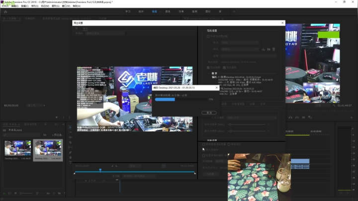358x201 pixels.
Task: Close the encoding progress dialog
Action: click(x=217, y=88)
